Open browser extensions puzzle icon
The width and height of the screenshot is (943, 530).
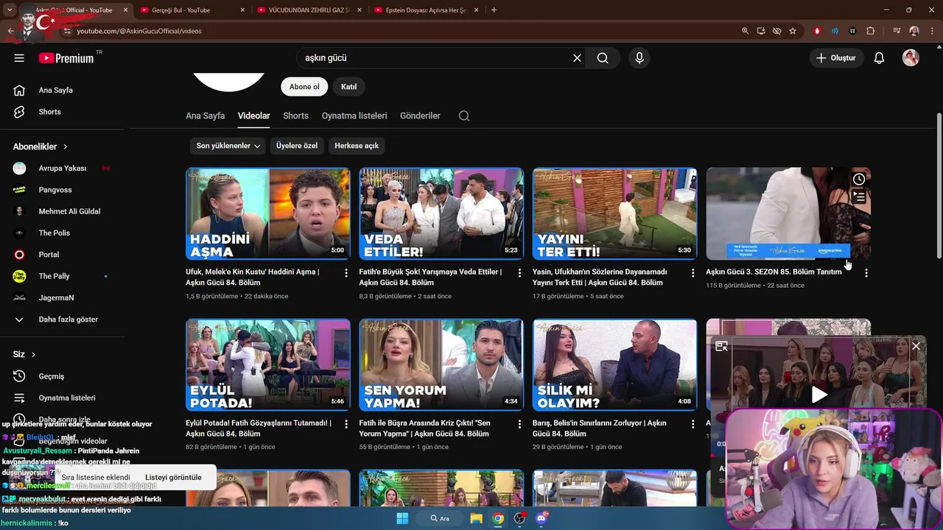(871, 31)
